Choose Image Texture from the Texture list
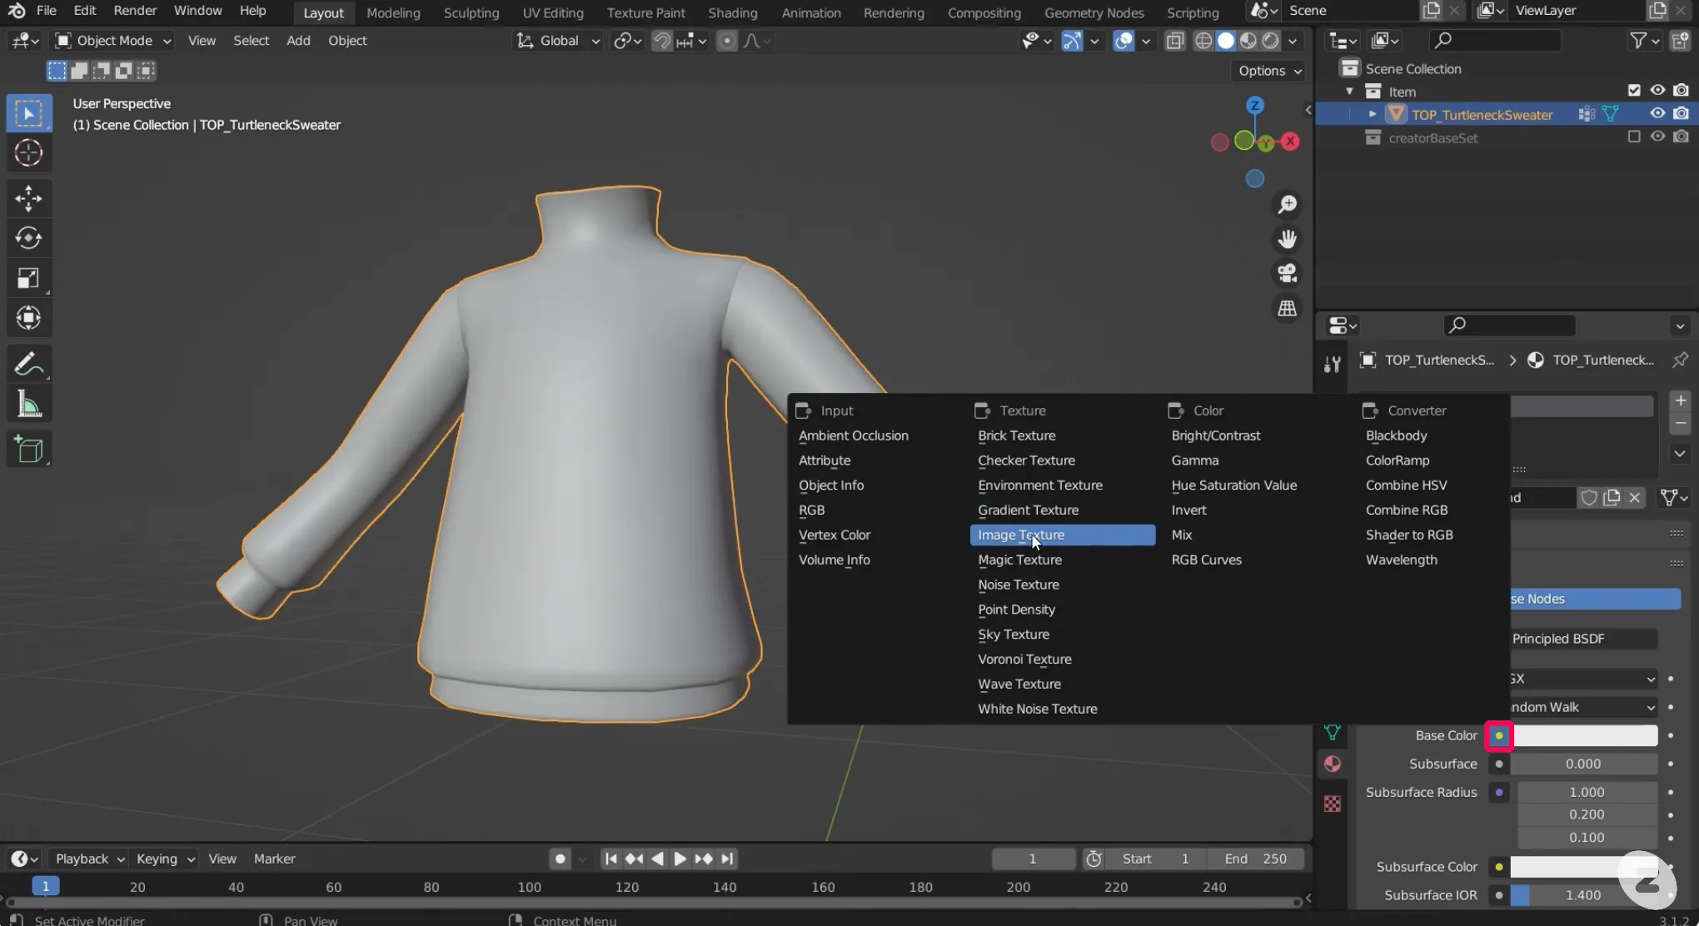The width and height of the screenshot is (1699, 926). [x=1062, y=535]
